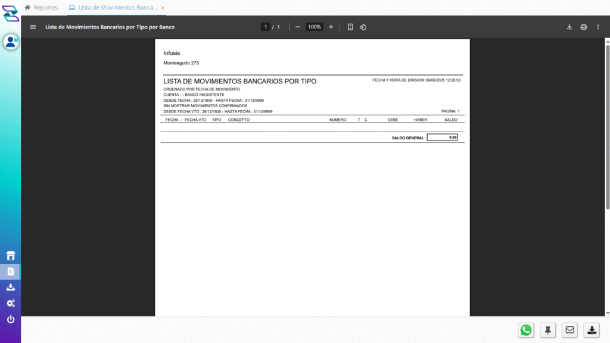Open the PDF viewer sidebar menu
Screen dimensions: 610x343
point(33,27)
